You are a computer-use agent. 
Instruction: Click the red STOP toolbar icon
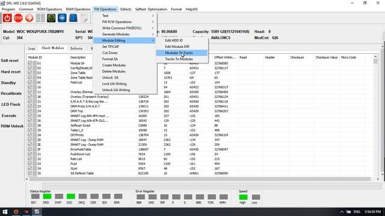tap(18, 18)
